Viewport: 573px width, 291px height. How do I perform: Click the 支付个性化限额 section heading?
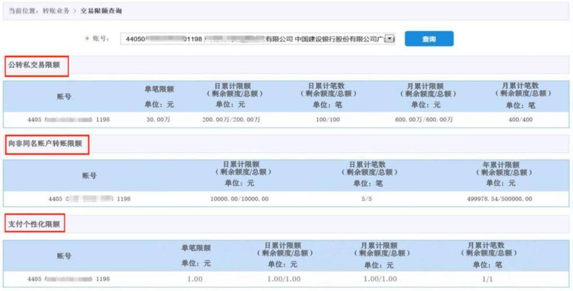(x=34, y=224)
